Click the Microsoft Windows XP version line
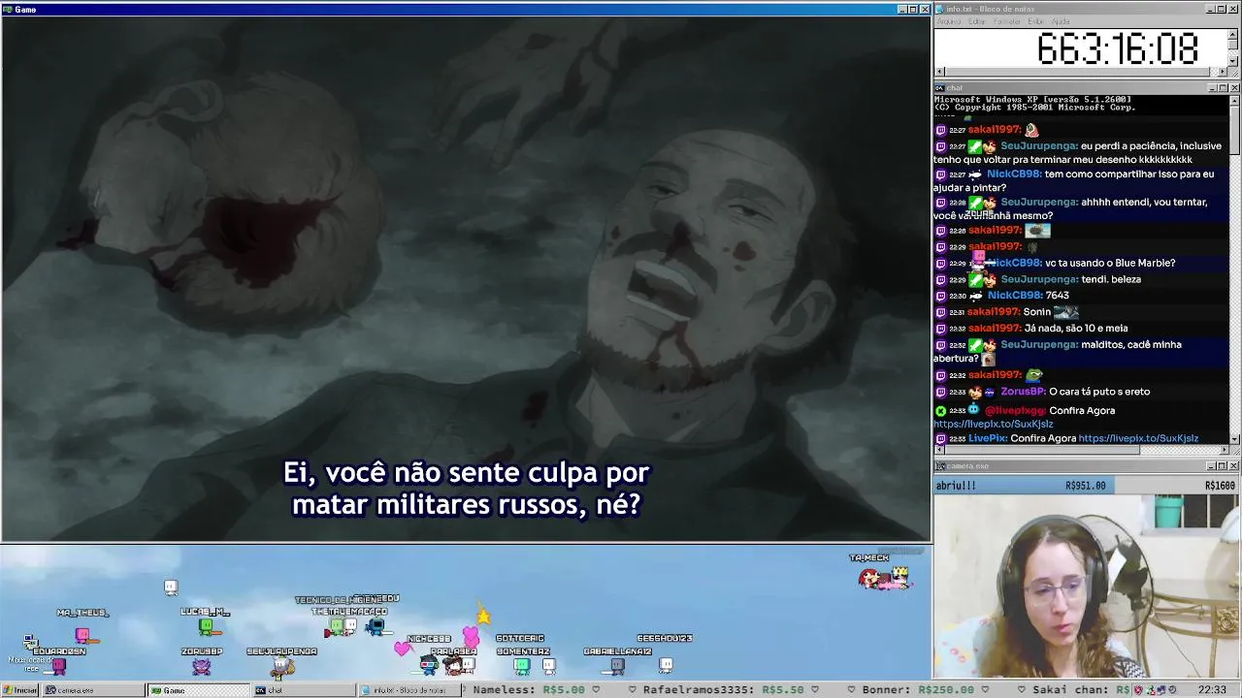Screen dimensions: 1242x698 click(1032, 99)
